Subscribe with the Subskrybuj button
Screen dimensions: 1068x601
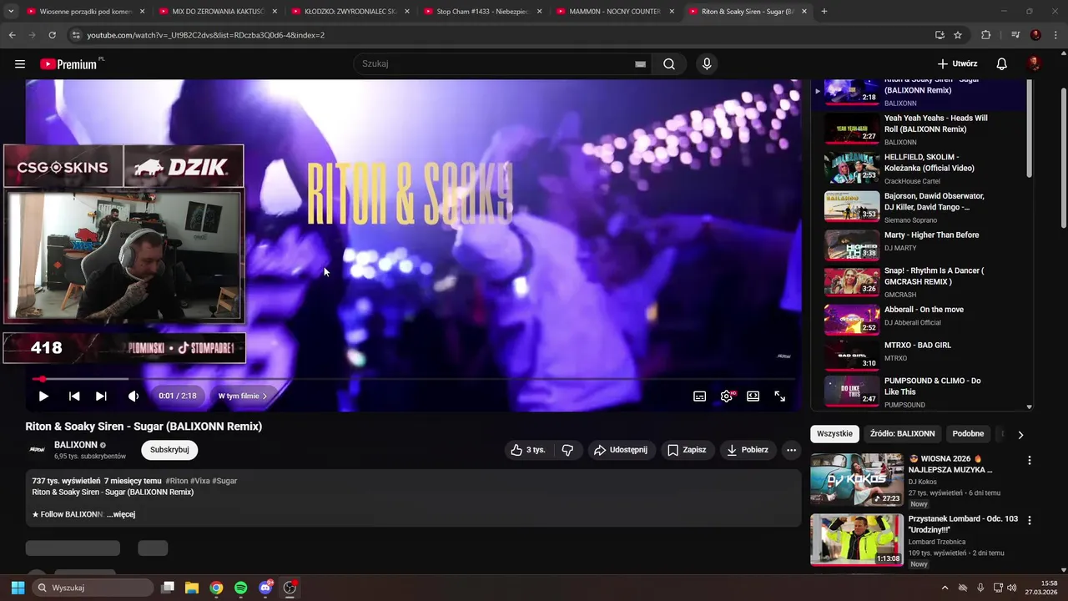tap(169, 450)
